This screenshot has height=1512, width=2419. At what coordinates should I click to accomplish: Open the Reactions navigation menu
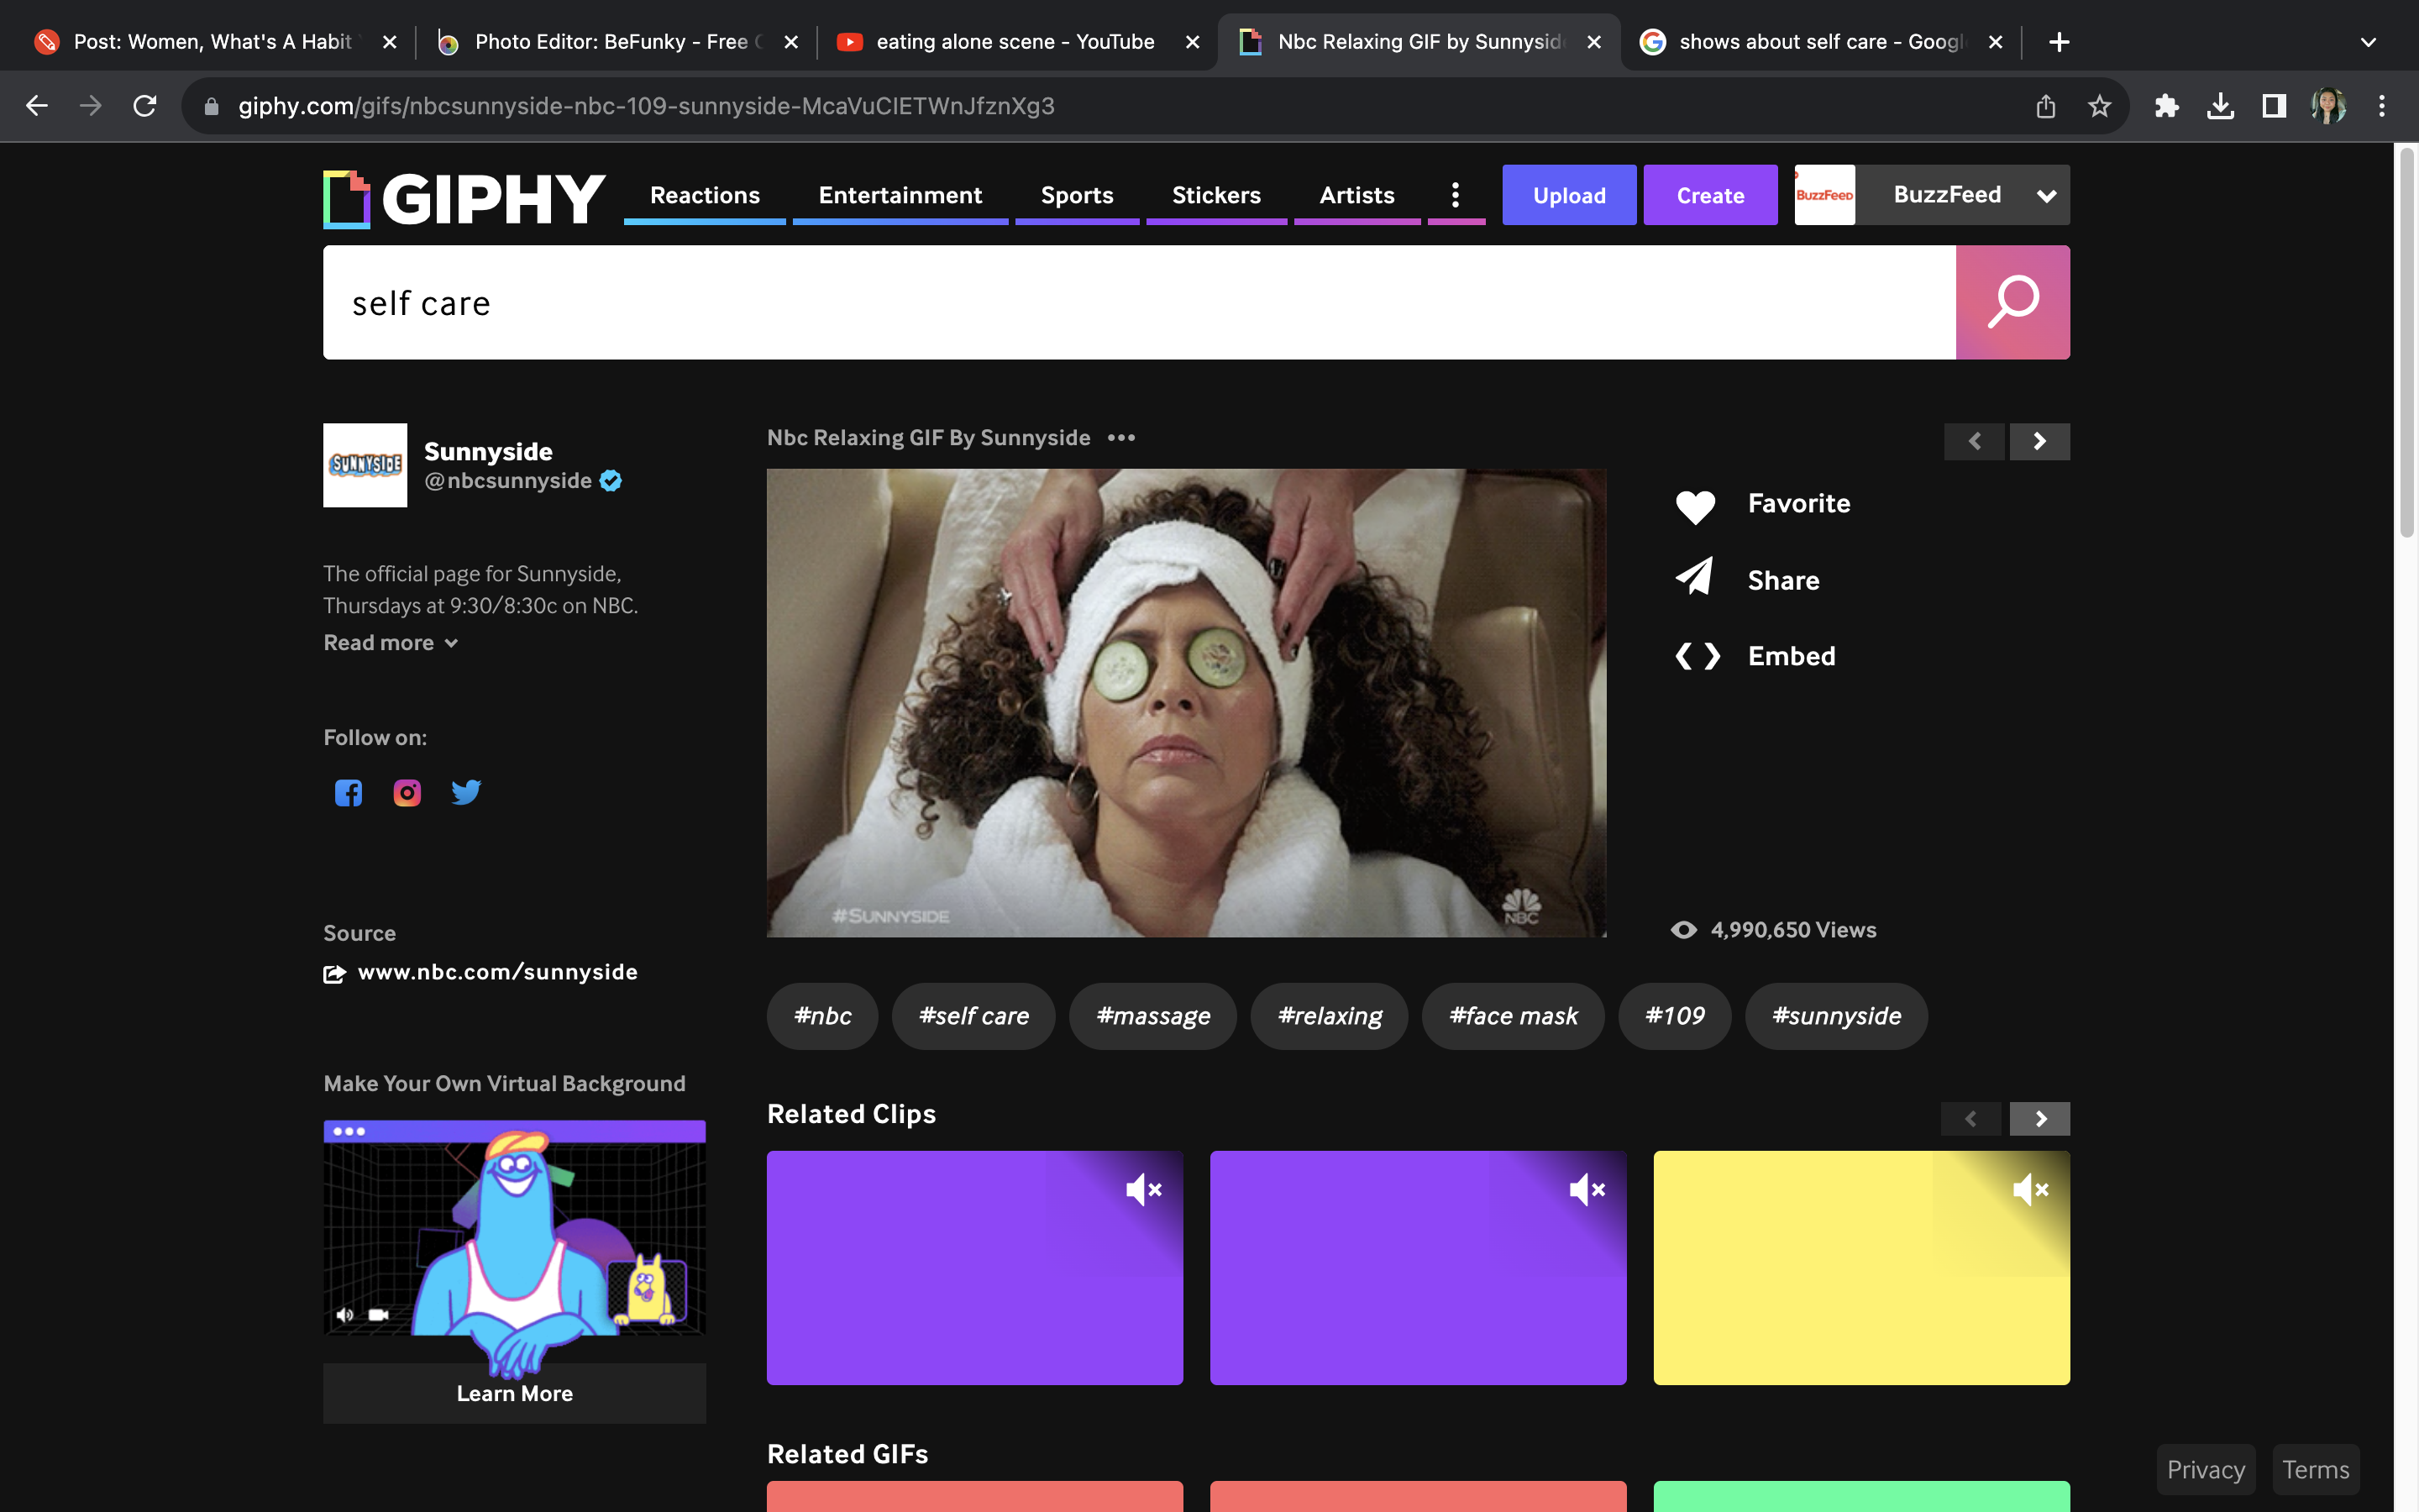(x=705, y=195)
